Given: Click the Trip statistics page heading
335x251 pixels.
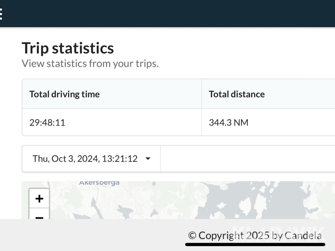Looking at the screenshot, I should pyautogui.click(x=68, y=48).
